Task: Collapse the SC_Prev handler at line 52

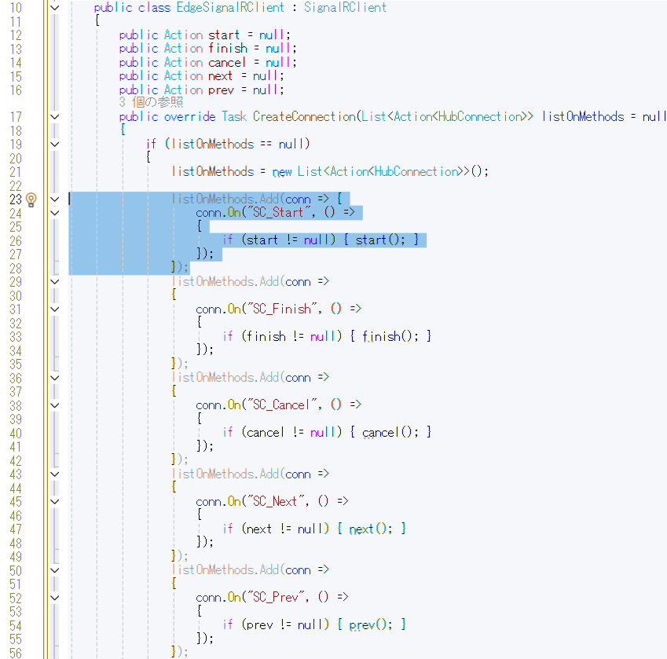Action: click(x=55, y=598)
